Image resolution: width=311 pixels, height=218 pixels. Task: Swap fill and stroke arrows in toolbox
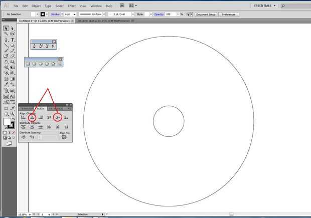14,119
